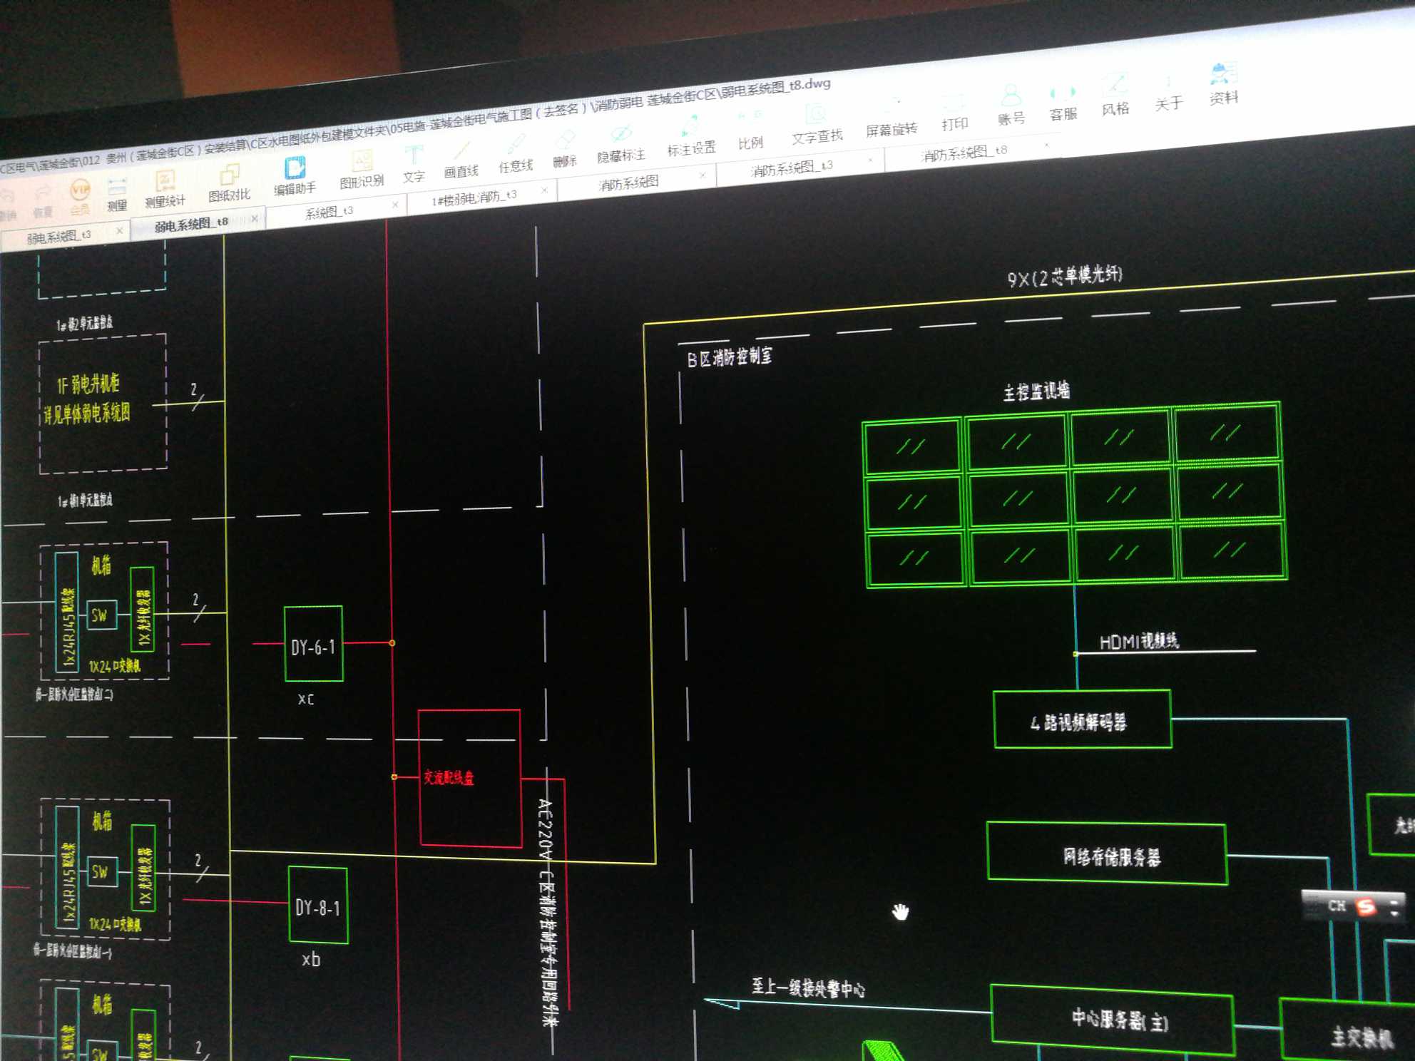1415x1061 pixels.
Task: Select the 文字 text tool
Action: point(413,165)
